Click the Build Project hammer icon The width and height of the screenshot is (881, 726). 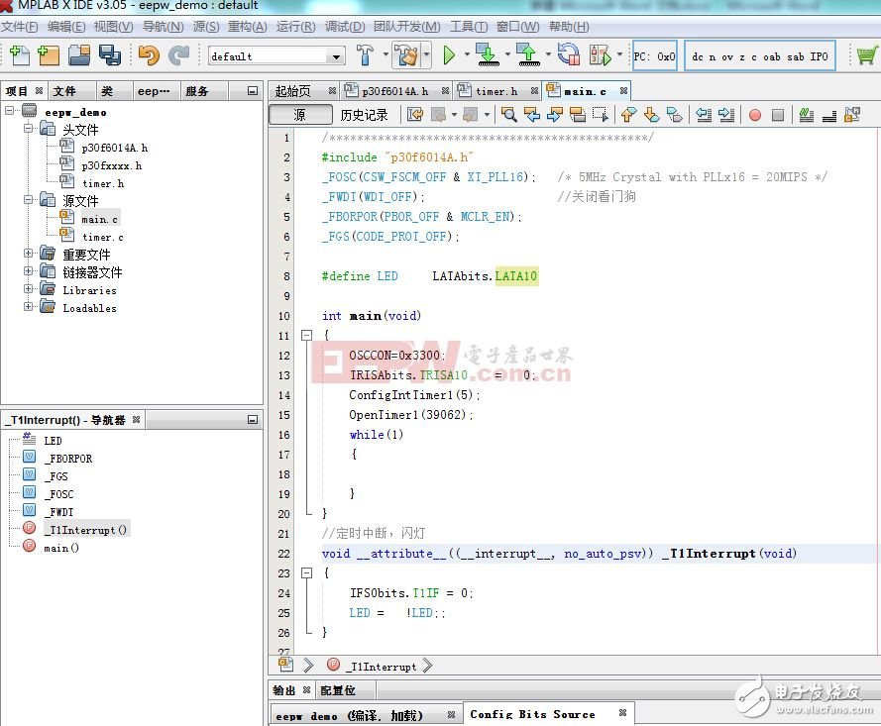[x=365, y=55]
